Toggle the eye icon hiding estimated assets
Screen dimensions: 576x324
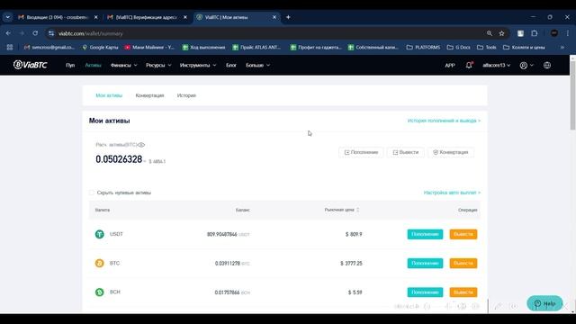pos(141,145)
